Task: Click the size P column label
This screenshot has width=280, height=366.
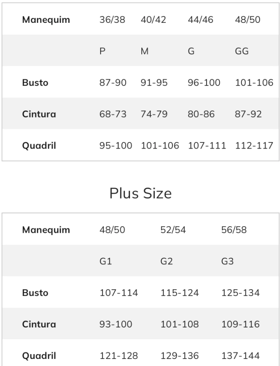Action: coord(102,51)
